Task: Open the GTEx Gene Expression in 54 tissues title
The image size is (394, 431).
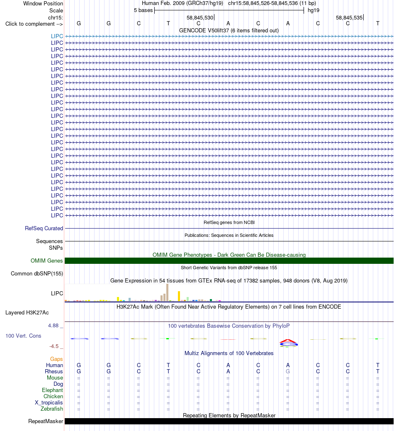Action: (229, 281)
